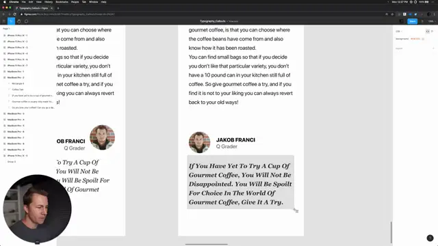Open a new Chrome tab

click(x=58, y=8)
